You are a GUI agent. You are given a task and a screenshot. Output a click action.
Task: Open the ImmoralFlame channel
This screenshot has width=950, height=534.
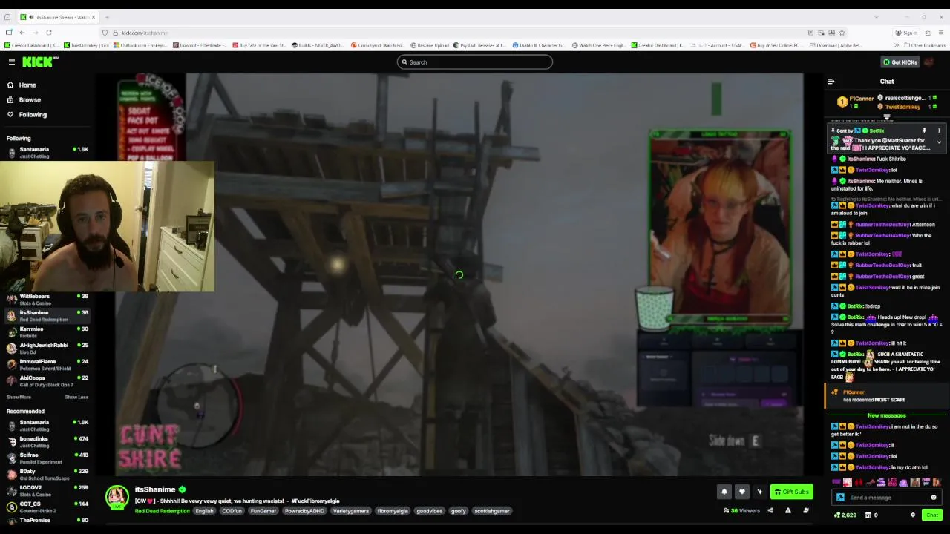tap(47, 365)
